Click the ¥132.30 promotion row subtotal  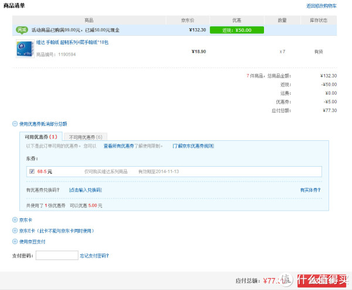coord(198,30)
